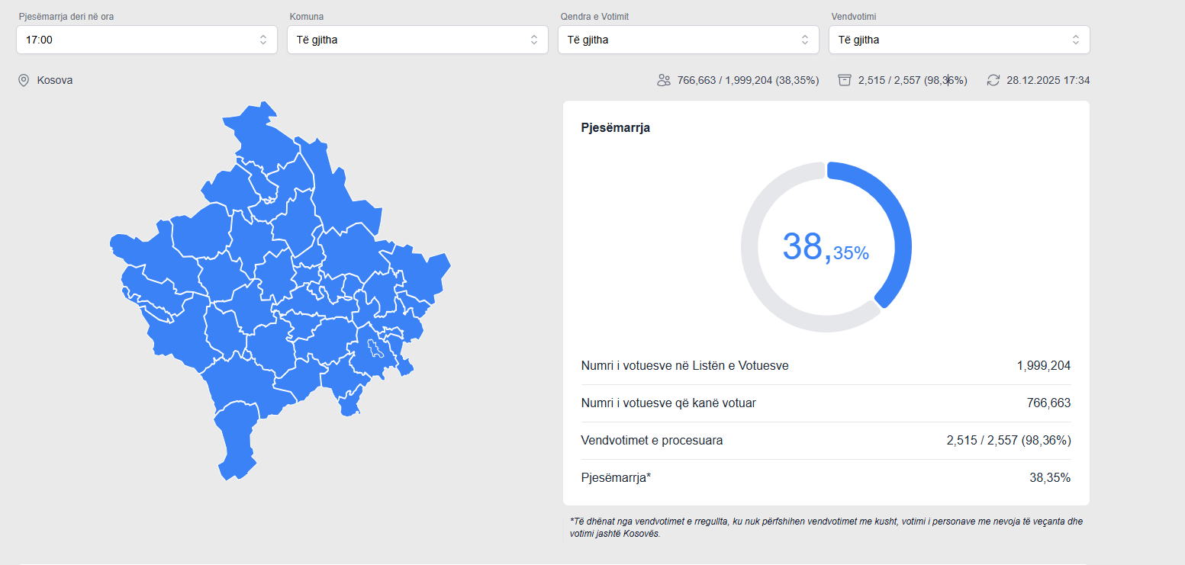Click the chevron arrows in the 17:00 selector
1185x565 pixels.
coord(262,40)
